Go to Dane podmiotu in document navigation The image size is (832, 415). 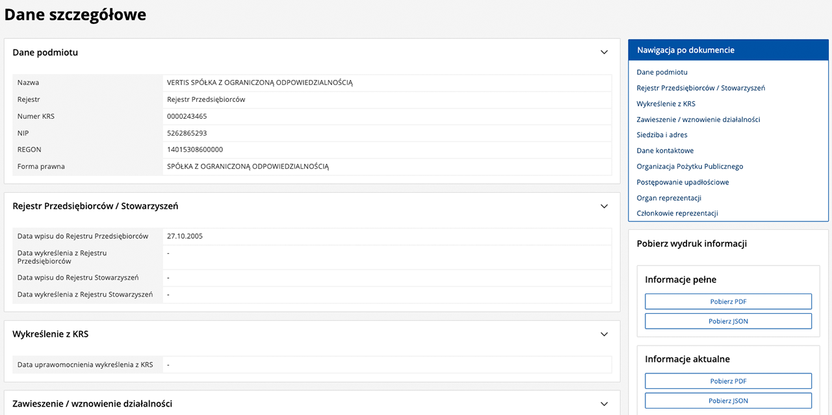[662, 72]
